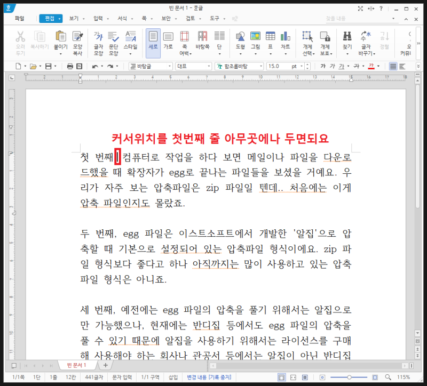Toggle strikethrough 가 formatting
Screen dimensions: 427x386
[357, 66]
